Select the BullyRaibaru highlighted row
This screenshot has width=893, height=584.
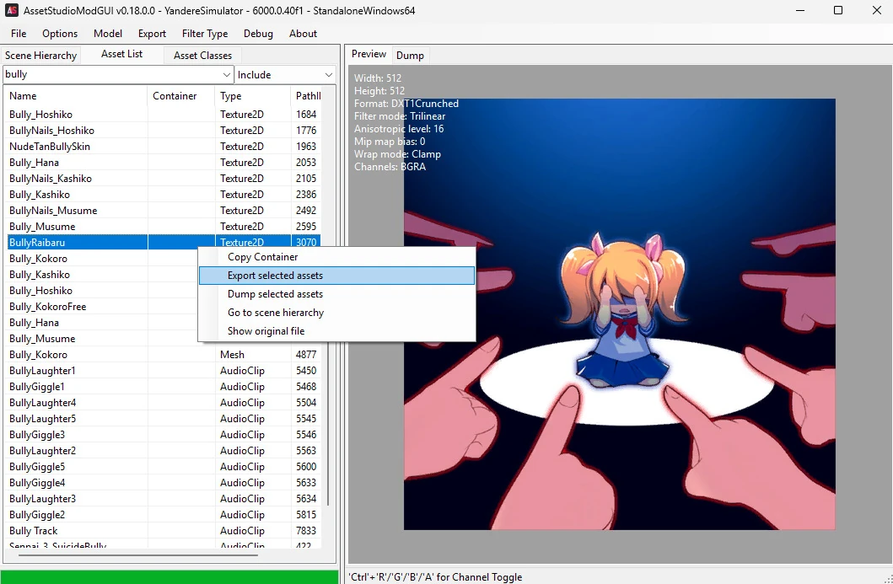[x=164, y=242]
